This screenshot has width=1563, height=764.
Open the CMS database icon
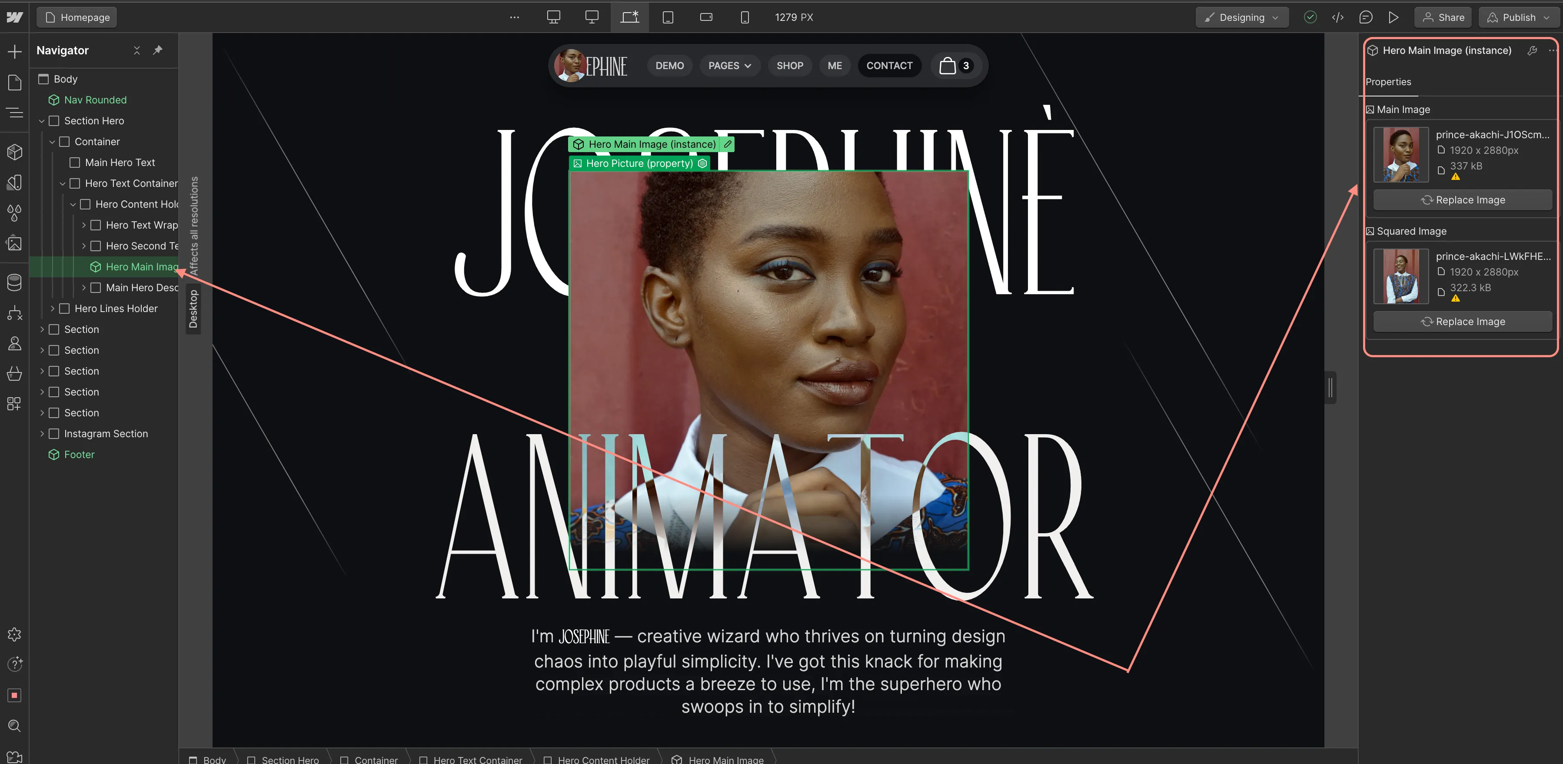(x=15, y=282)
